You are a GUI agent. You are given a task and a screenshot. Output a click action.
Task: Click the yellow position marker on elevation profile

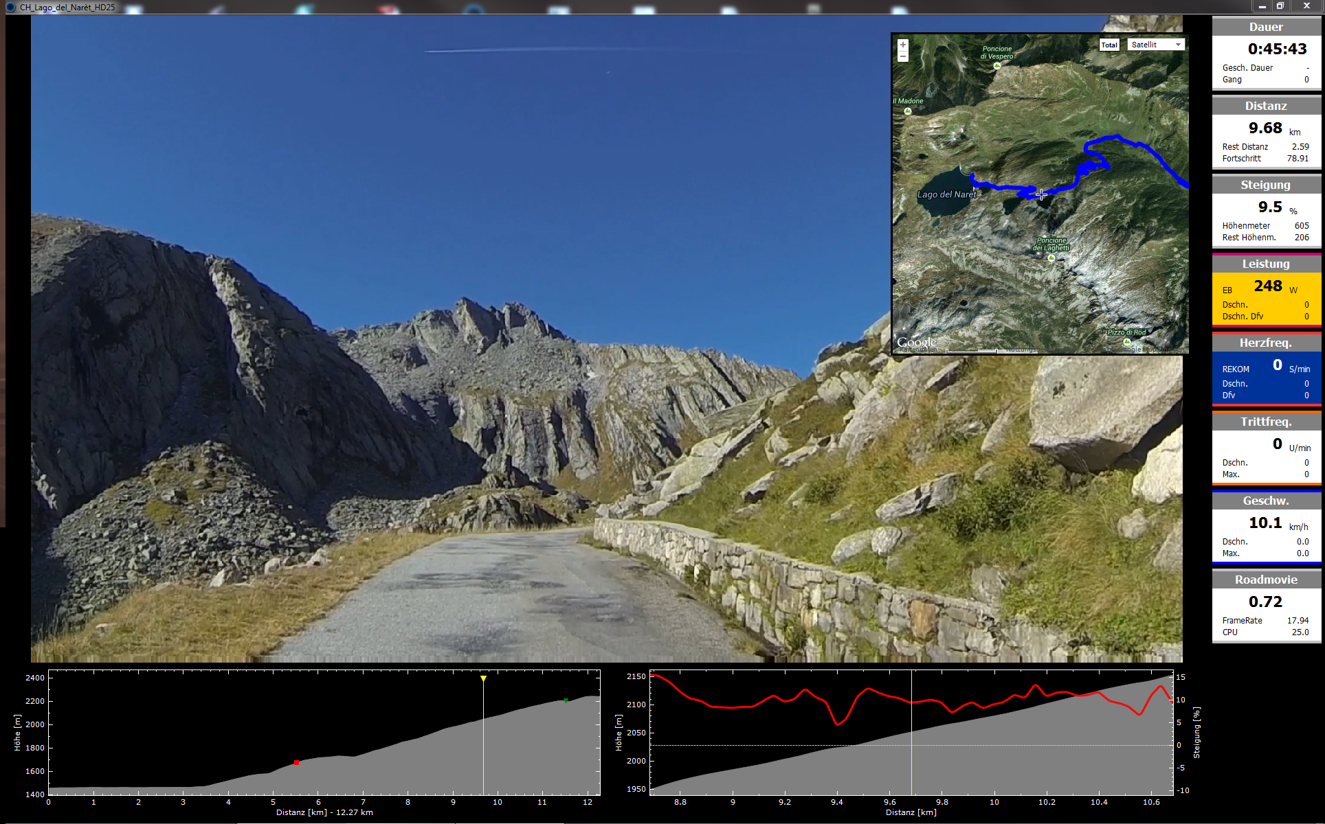point(483,678)
